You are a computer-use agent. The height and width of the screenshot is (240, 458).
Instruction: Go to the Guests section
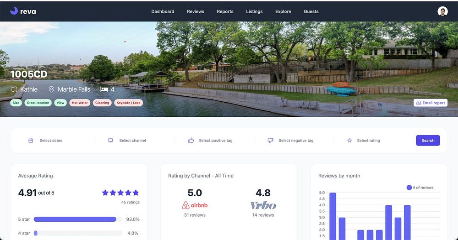pos(311,11)
